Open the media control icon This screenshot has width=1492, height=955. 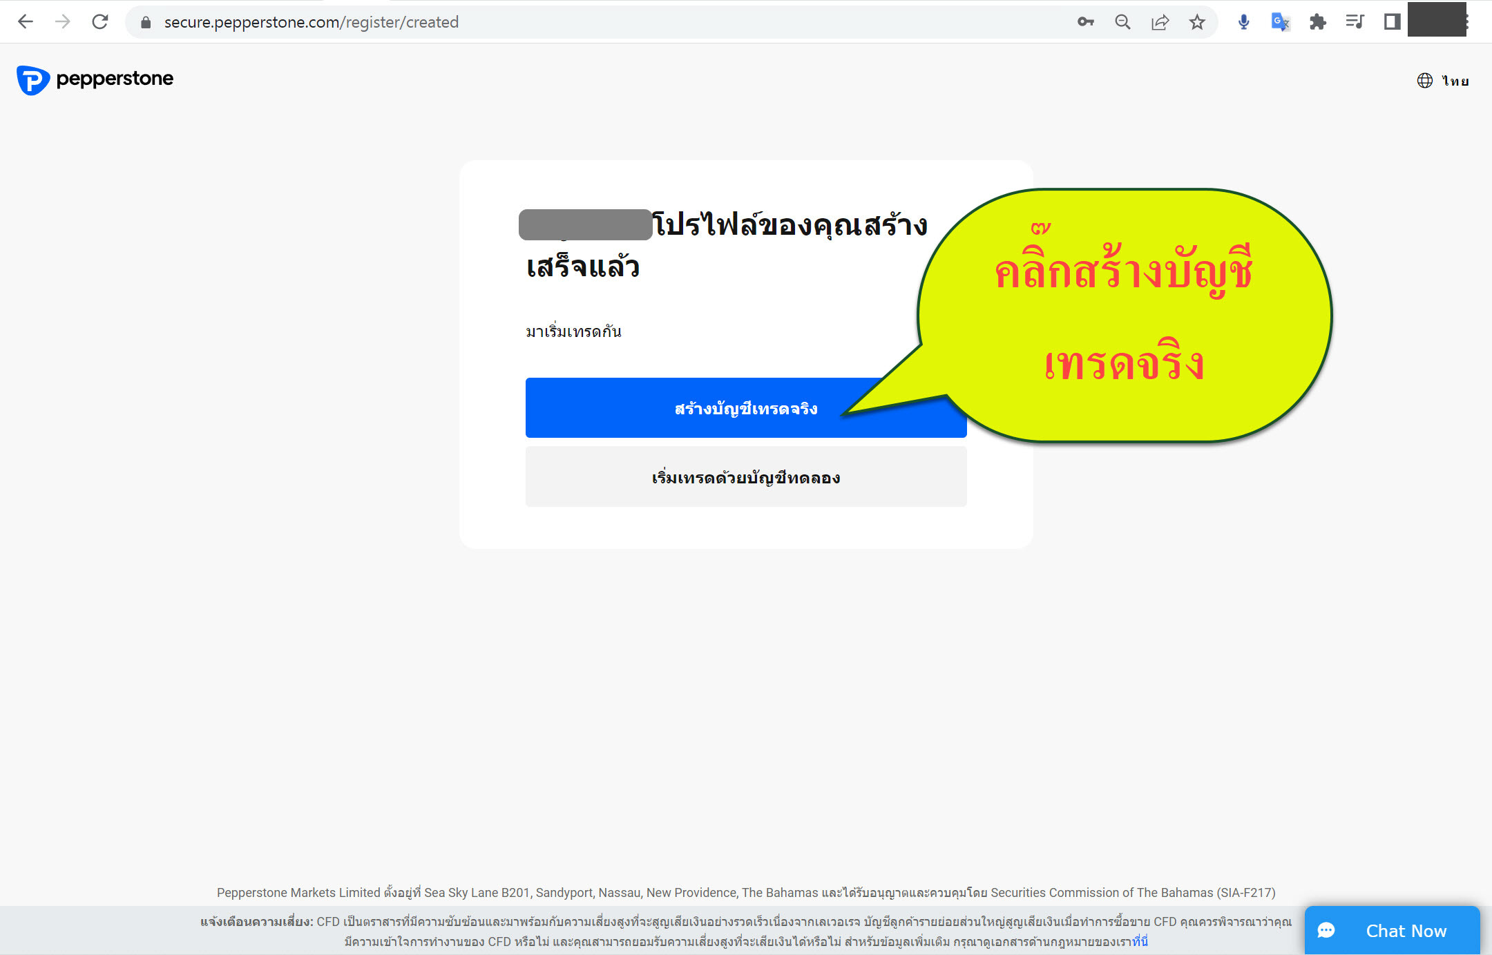[x=1355, y=22]
